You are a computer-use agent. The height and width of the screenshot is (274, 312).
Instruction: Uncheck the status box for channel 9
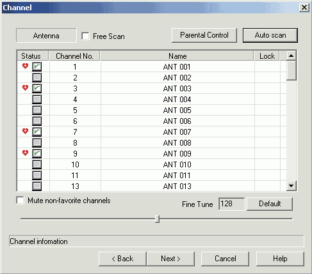[37, 153]
